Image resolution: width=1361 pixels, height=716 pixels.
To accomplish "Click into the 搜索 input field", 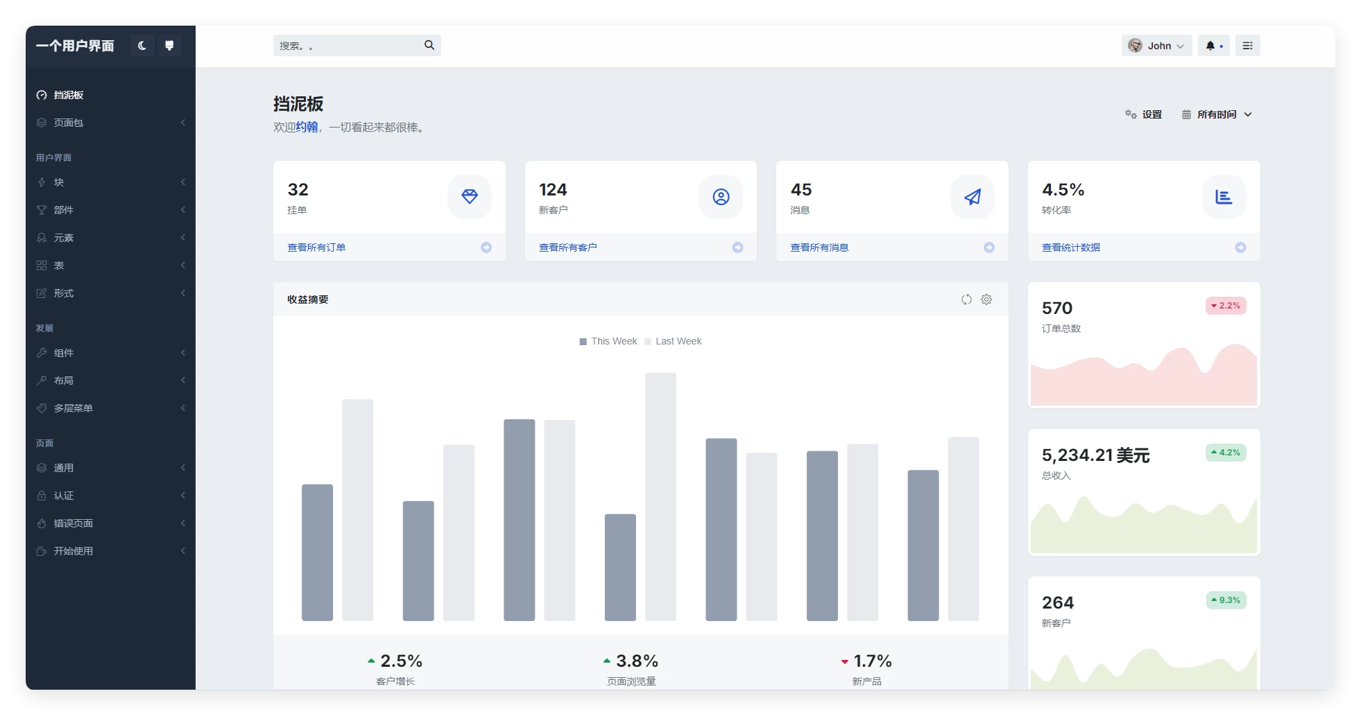I will click(x=347, y=46).
